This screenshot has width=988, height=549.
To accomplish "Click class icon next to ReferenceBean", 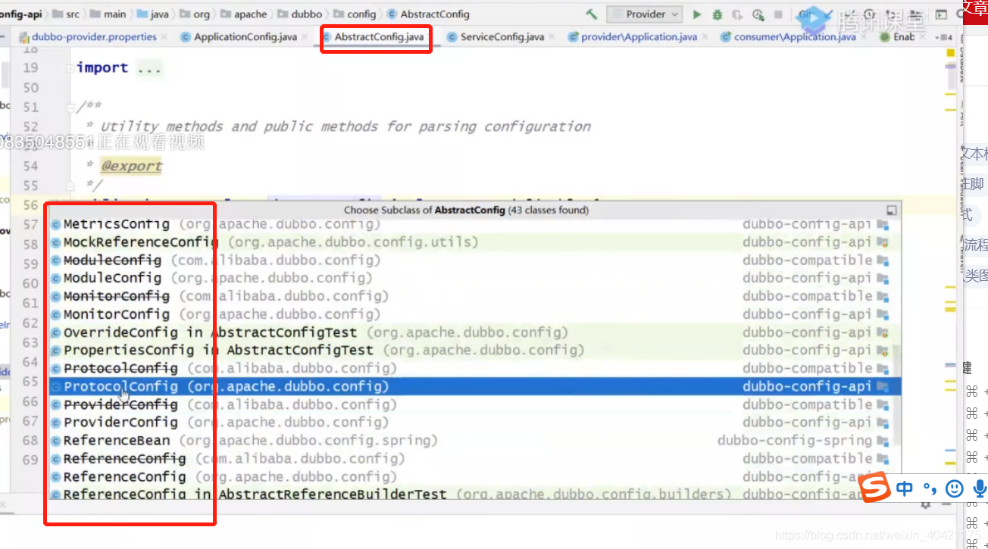I will [x=55, y=441].
